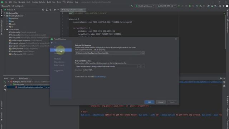Click the Sync Project with Gradle Files icon
Image resolution: width=229 pixels, height=129 pixels.
(208, 6)
